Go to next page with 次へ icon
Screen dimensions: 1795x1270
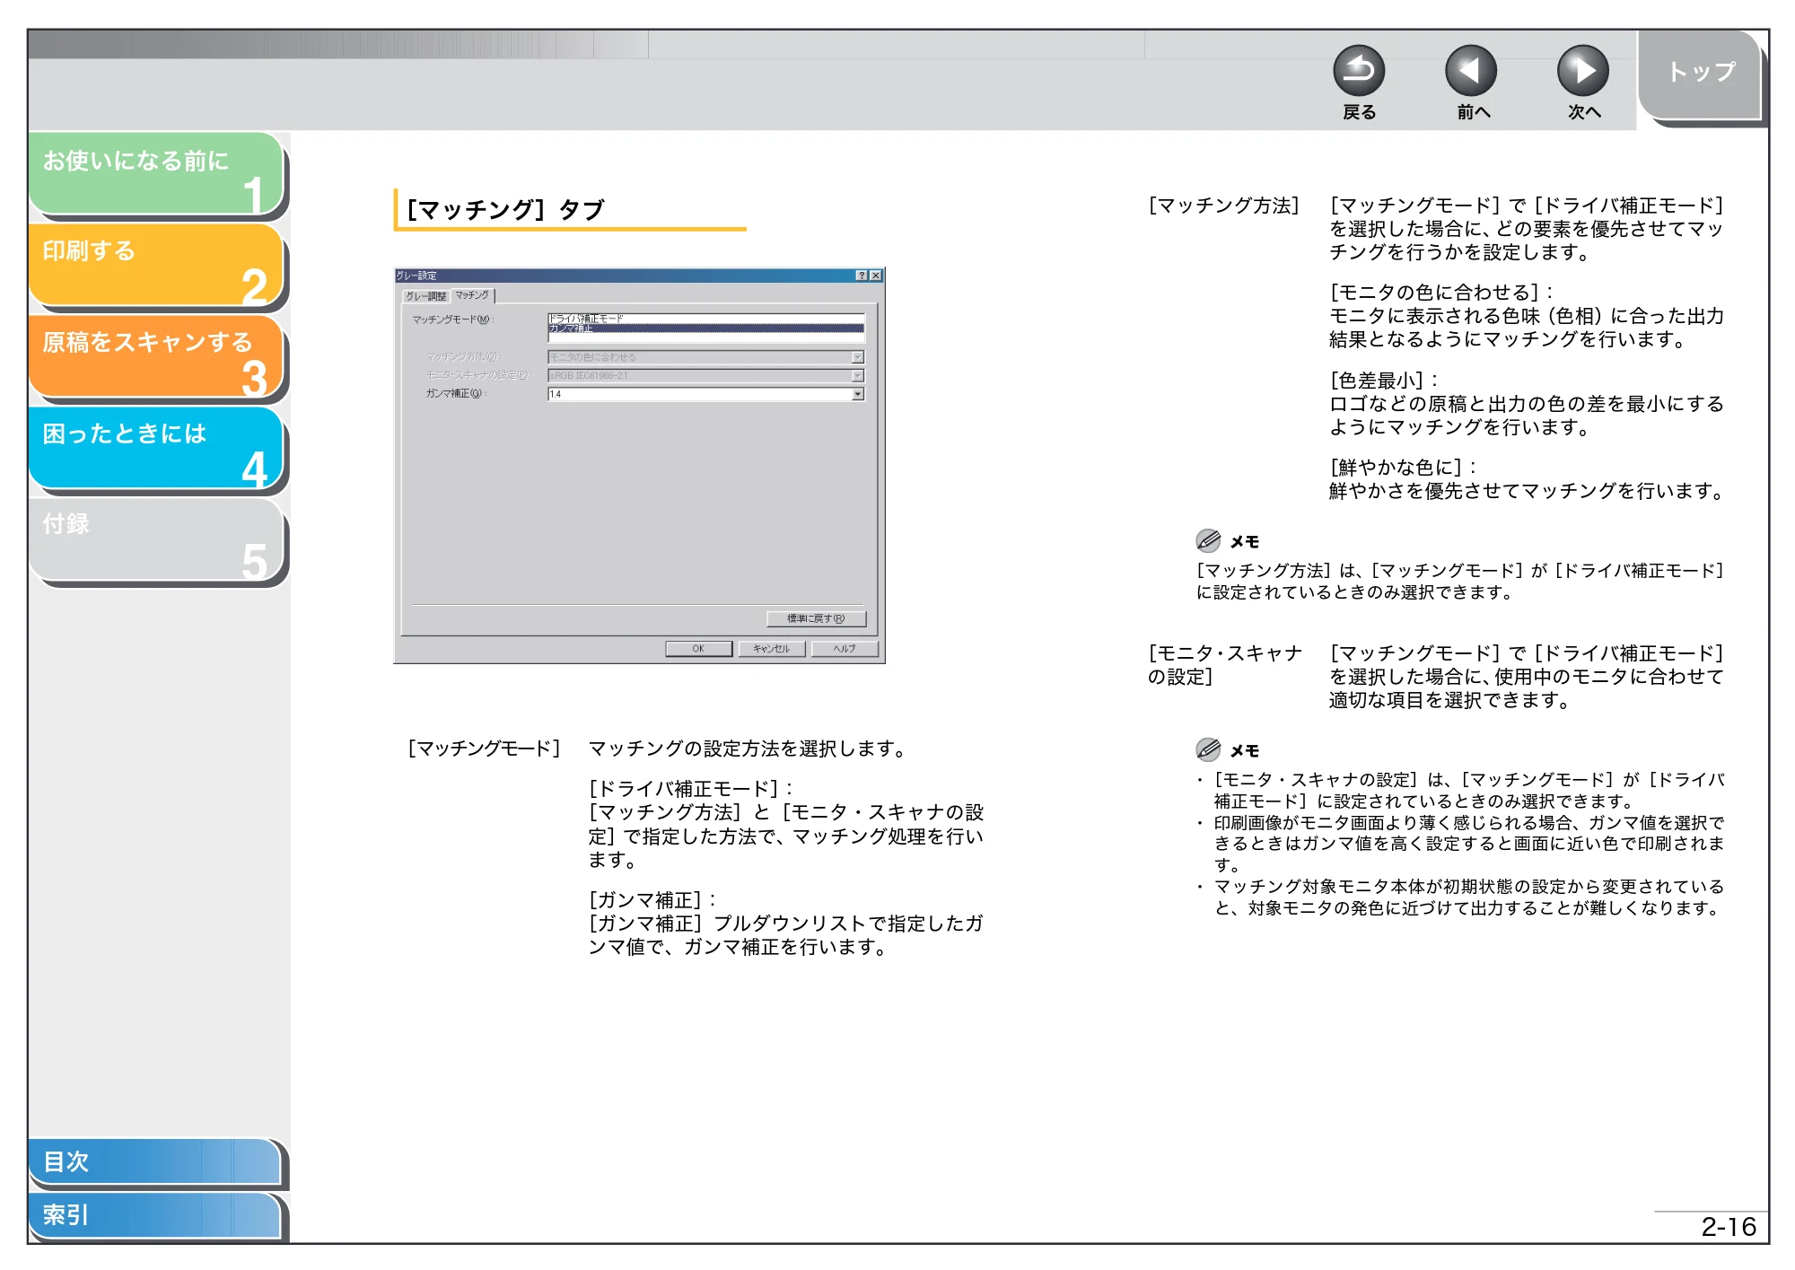(1583, 71)
